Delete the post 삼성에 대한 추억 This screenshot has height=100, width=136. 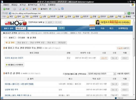[125, 90]
